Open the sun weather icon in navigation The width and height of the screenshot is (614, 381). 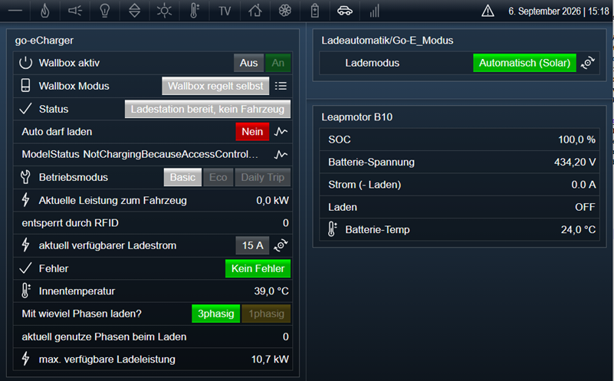164,11
